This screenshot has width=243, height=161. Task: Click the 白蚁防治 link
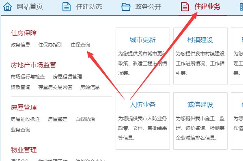pos(85,119)
